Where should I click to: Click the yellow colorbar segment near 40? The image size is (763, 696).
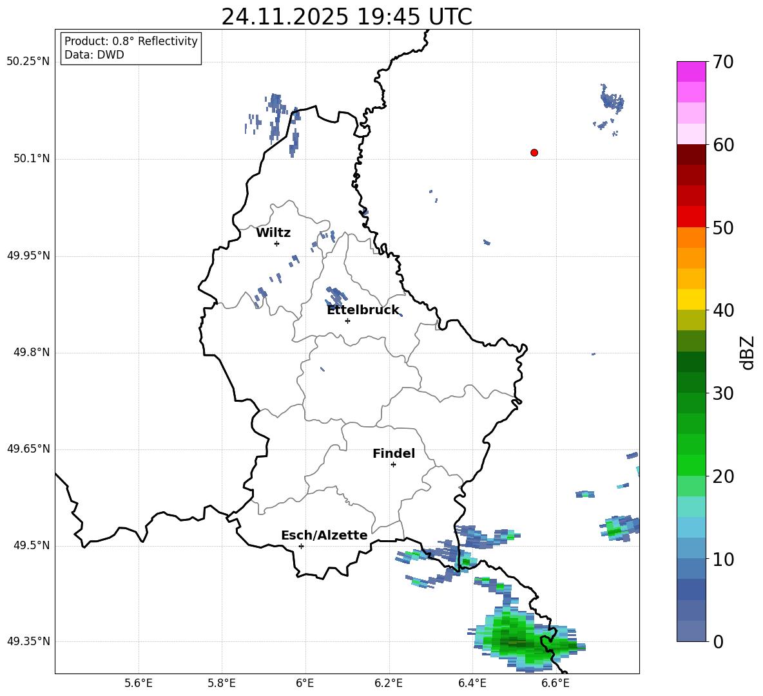click(x=691, y=299)
